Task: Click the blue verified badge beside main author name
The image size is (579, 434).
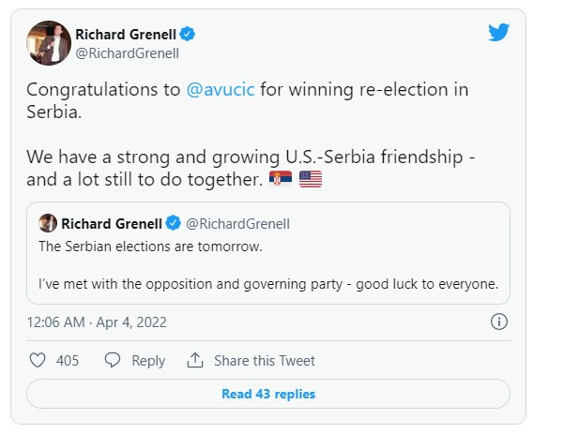Action: coord(189,35)
